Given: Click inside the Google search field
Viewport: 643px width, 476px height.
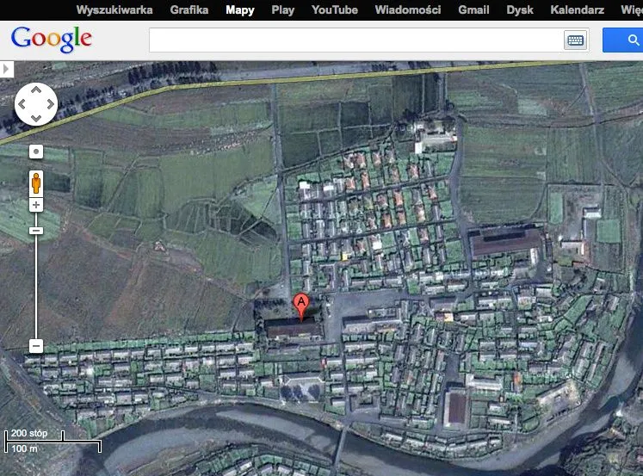Looking at the screenshot, I should click(x=355, y=40).
